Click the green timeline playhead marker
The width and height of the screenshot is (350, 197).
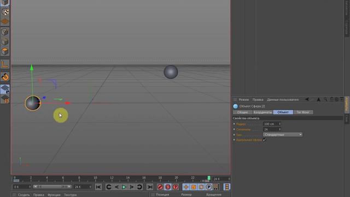209,178
